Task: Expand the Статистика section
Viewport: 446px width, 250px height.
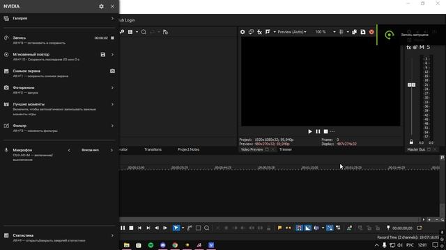Action: tap(112, 235)
